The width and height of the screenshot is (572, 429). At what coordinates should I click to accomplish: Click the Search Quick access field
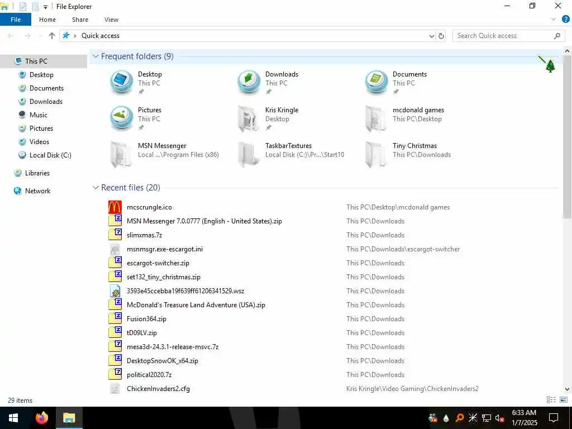[x=508, y=36]
